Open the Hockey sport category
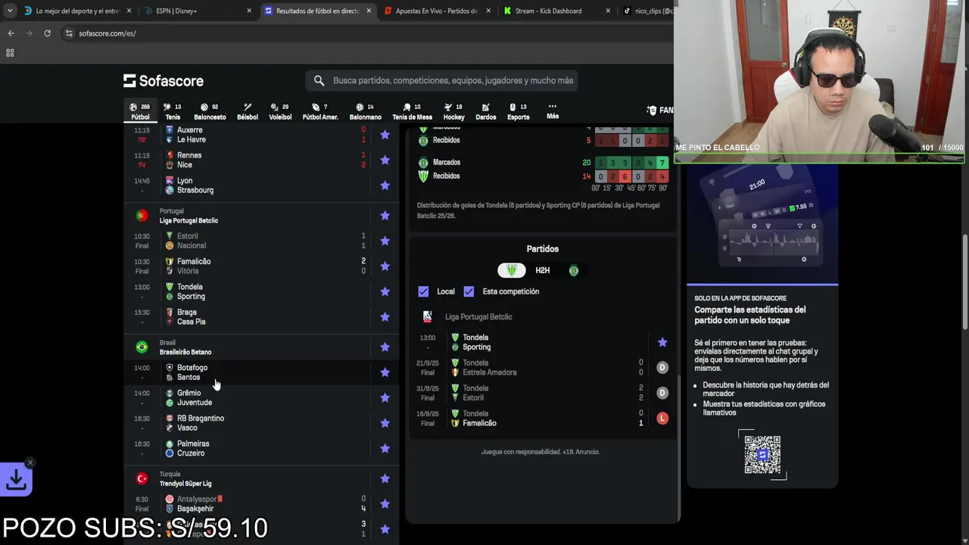Screen dimensions: 969x545 tap(453, 111)
